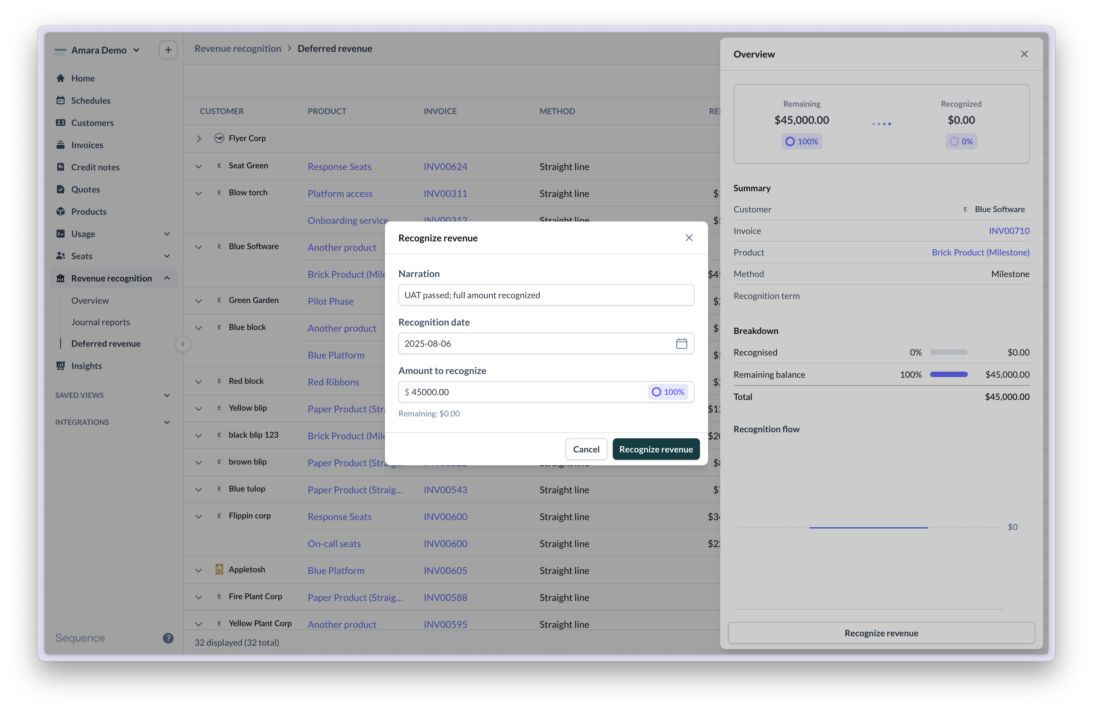Screen dimensions: 1093x711
Task: Click the Remaining balance progress bar
Action: coord(949,375)
